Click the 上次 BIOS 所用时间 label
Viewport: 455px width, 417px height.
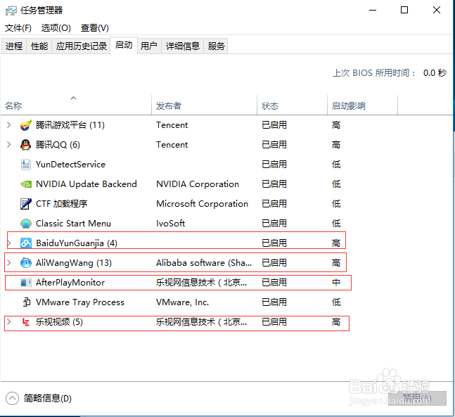(x=374, y=73)
